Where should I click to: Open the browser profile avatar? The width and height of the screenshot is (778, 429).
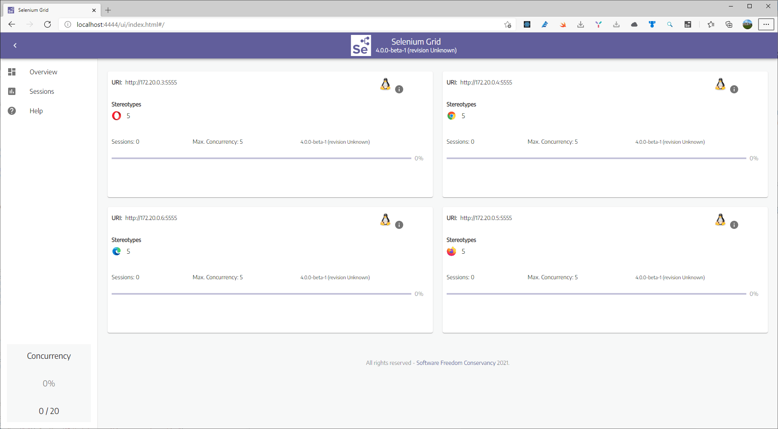[x=748, y=24]
